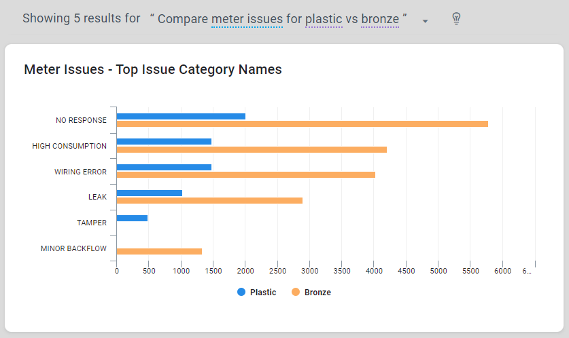
Task: Click the lightbulb insights icon
Action: (x=456, y=19)
